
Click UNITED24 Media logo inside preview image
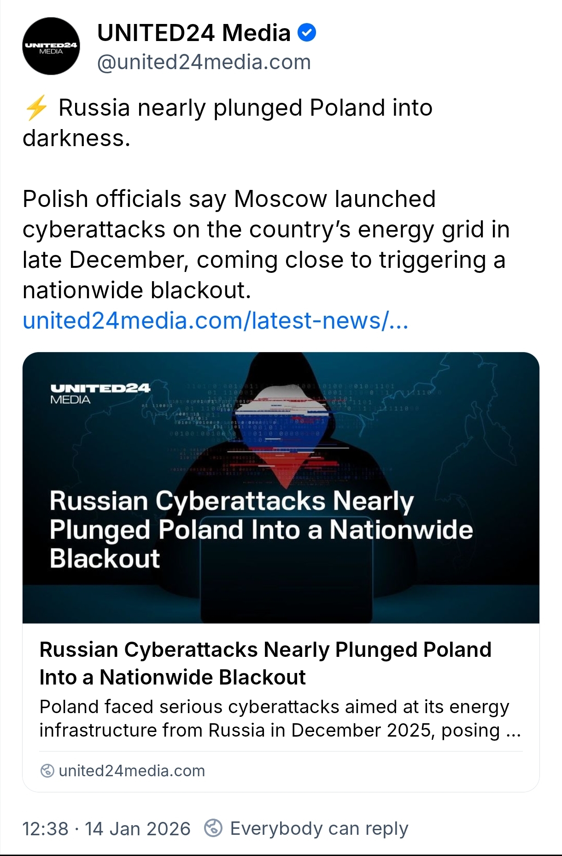(100, 393)
